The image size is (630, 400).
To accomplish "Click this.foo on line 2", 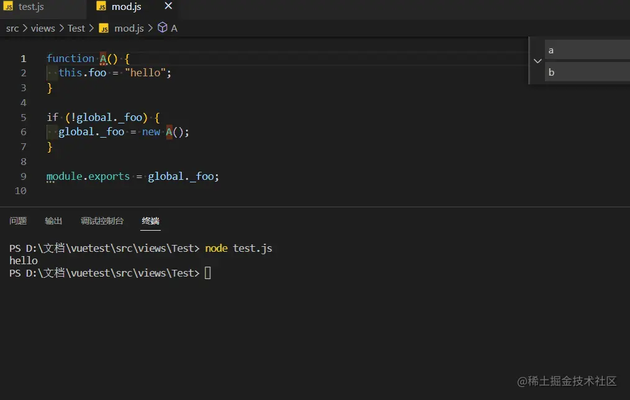I will coord(83,73).
